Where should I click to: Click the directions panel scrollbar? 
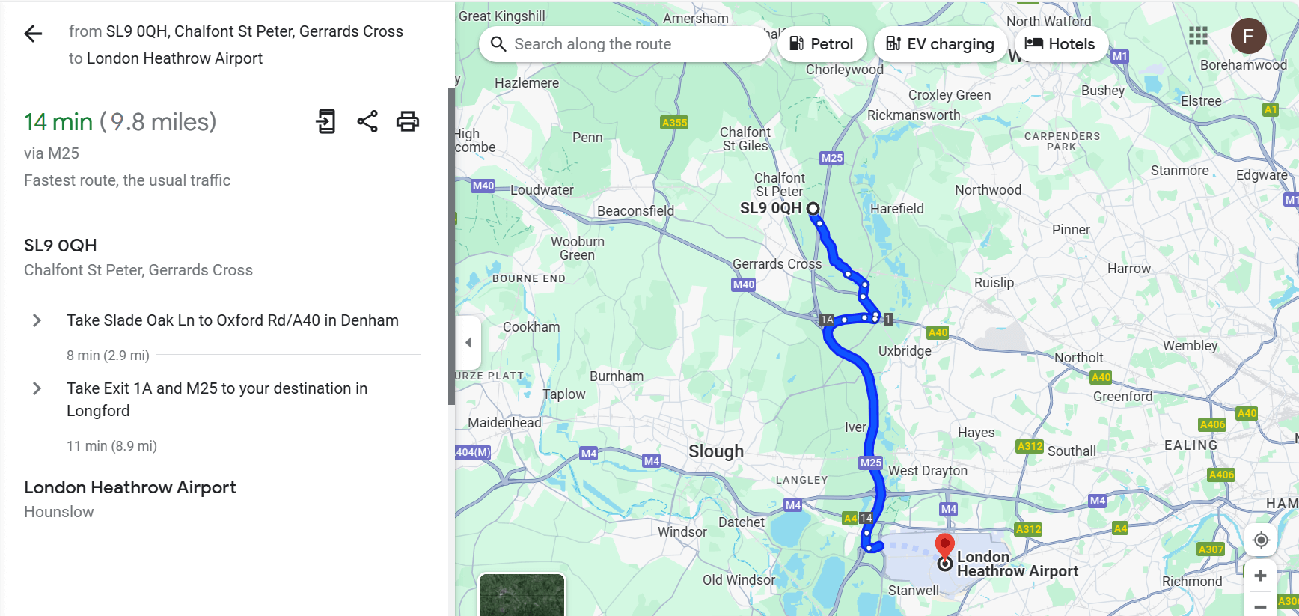tap(451, 247)
